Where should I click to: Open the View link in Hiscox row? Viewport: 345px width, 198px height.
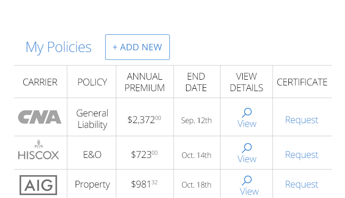coord(247,159)
